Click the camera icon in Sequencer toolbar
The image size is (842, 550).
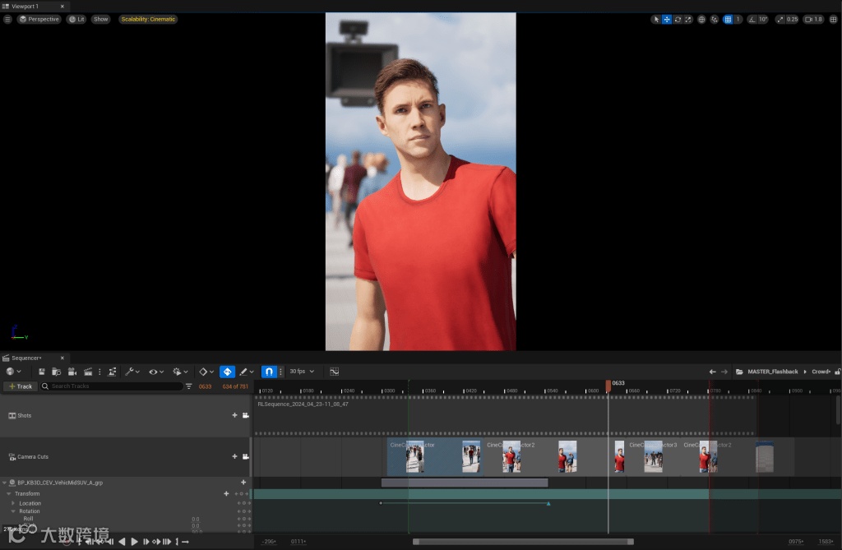[x=72, y=372]
